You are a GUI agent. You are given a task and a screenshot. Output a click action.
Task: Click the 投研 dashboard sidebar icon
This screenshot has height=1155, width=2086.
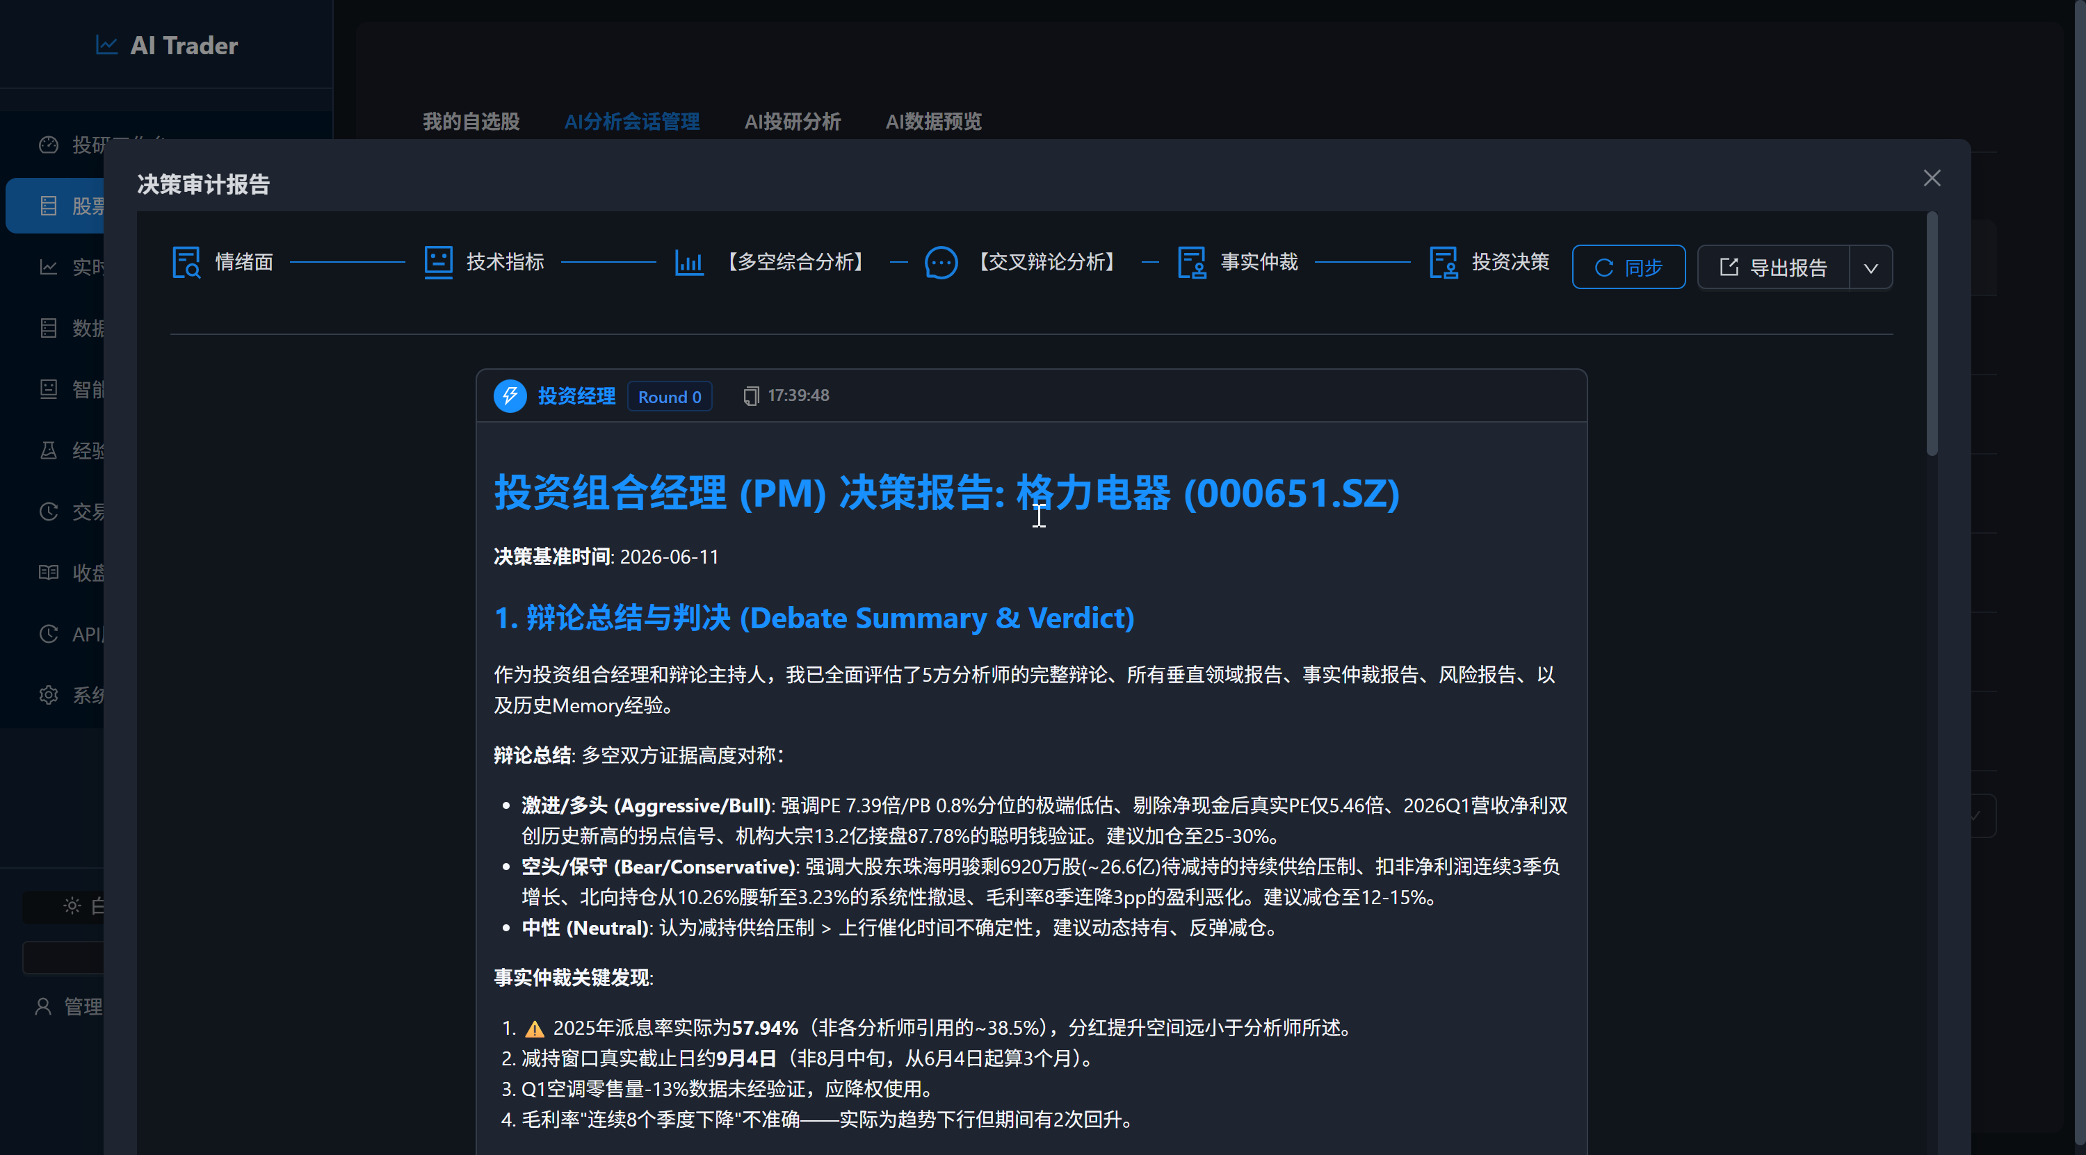tap(49, 145)
